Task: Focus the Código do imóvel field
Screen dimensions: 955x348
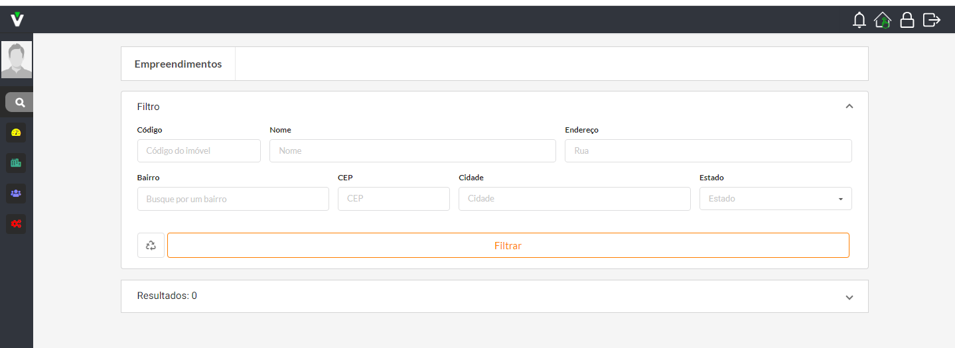Action: [x=199, y=150]
